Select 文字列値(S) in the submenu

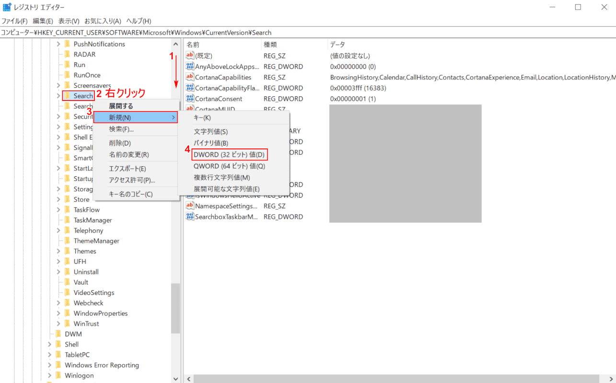point(233,132)
